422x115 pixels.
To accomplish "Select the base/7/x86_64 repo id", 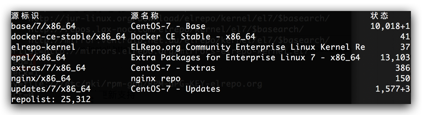I will coord(43,26).
